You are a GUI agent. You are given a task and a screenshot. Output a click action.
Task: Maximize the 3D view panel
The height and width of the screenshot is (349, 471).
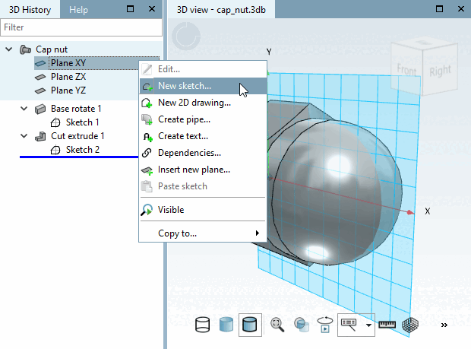click(439, 9)
